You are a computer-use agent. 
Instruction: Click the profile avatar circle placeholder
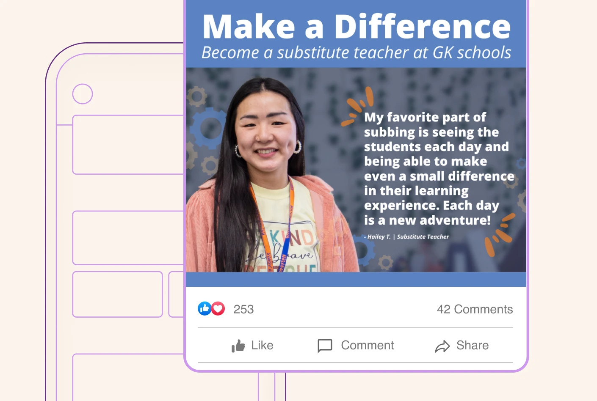click(83, 94)
